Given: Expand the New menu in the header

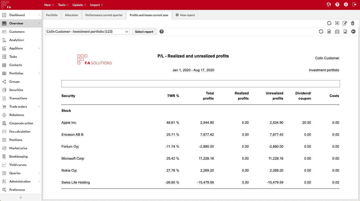Looking at the screenshot, I should click(x=49, y=5).
